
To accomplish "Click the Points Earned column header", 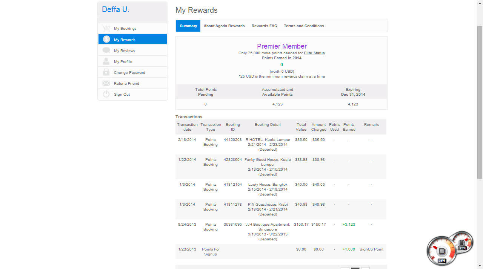I will coord(349,127).
